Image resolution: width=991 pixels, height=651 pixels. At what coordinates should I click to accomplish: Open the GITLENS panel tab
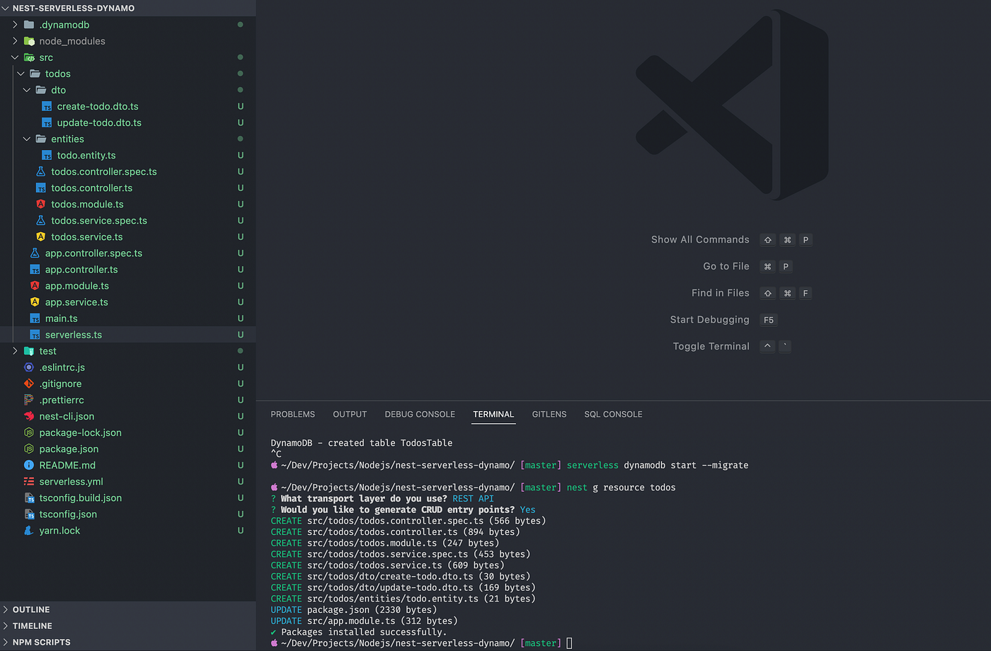(549, 414)
